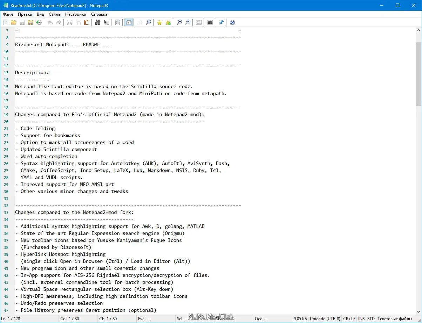Open the Справка menu
This screenshot has width=422, height=323.
99,14
